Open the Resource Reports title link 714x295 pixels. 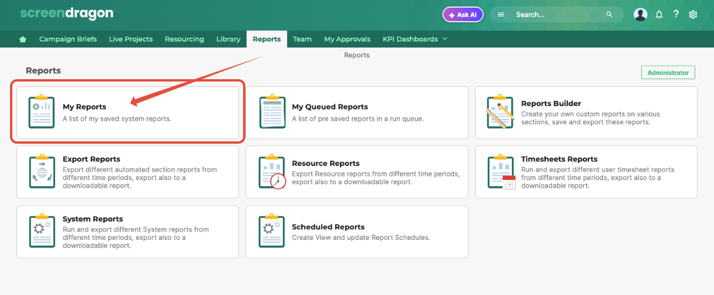click(x=326, y=163)
